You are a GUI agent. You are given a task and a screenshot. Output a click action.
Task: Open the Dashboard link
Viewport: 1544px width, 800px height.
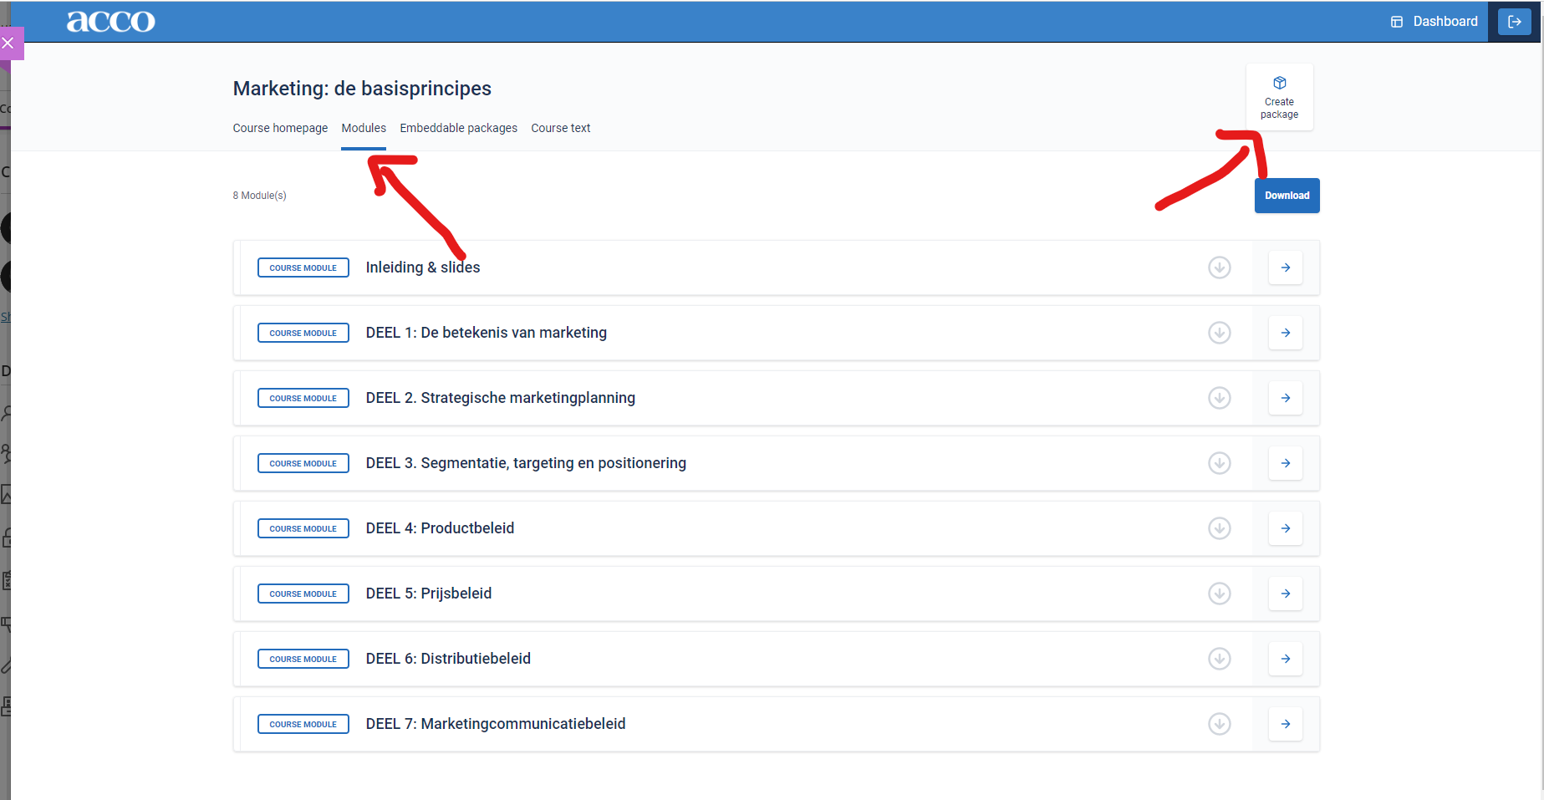(x=1434, y=22)
